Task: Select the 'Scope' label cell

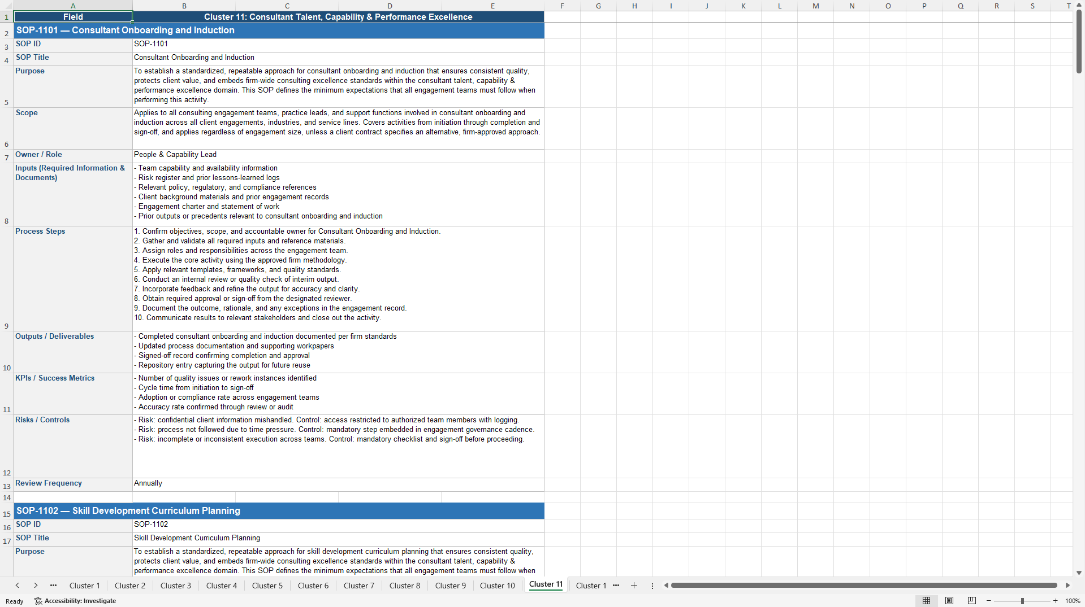Action: pos(73,128)
